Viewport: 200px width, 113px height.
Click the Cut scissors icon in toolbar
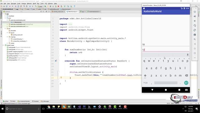pos(16,6)
